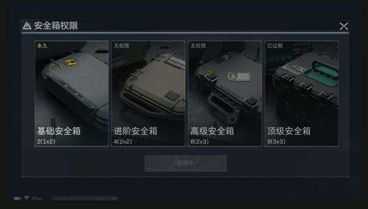This screenshot has height=209, width=368.
Task: Click the 6(2x3) capacity text
Action: [x=199, y=141]
